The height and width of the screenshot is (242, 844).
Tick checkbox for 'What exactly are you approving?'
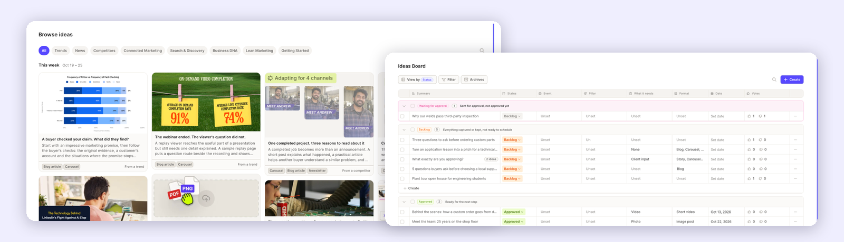pyautogui.click(x=402, y=159)
